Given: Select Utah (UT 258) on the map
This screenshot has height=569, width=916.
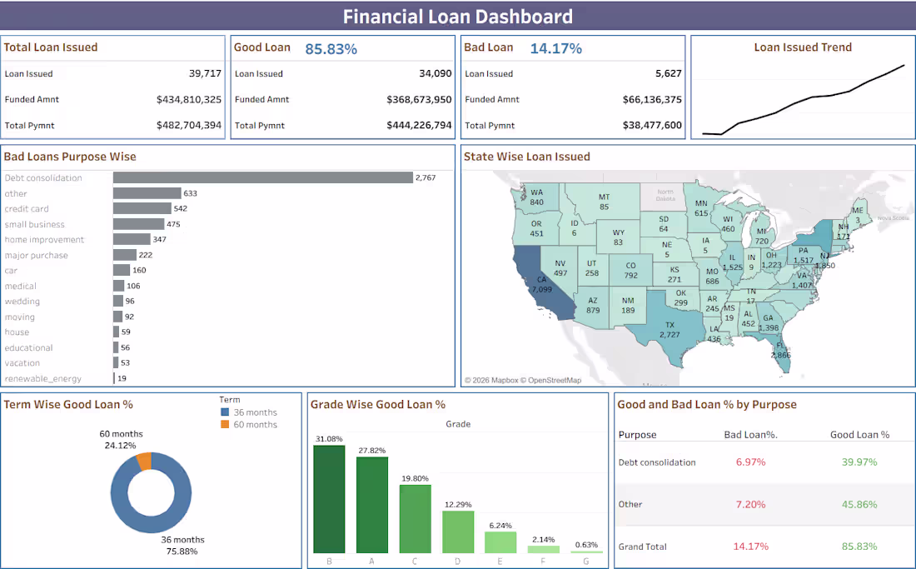Looking at the screenshot, I should point(592,268).
